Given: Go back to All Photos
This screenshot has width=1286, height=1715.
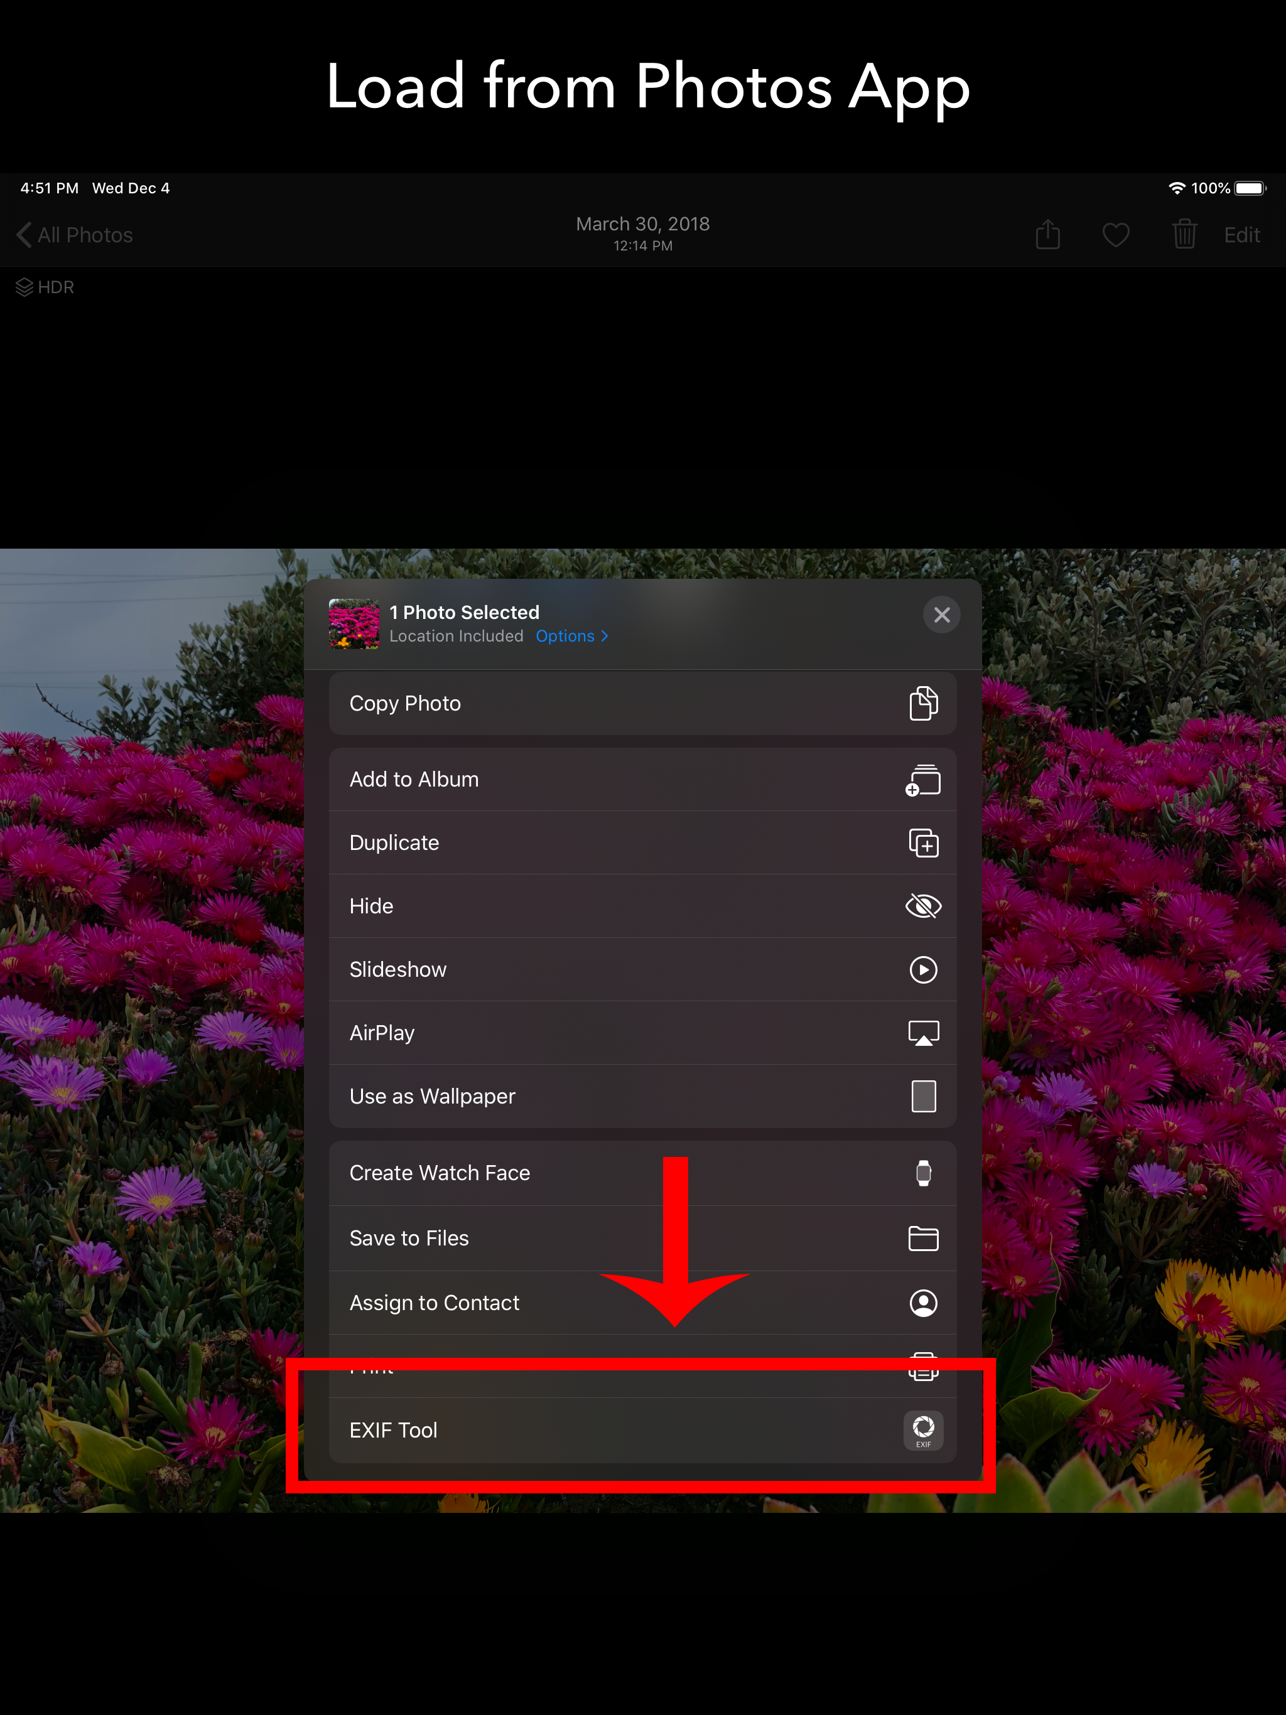Looking at the screenshot, I should pos(75,235).
